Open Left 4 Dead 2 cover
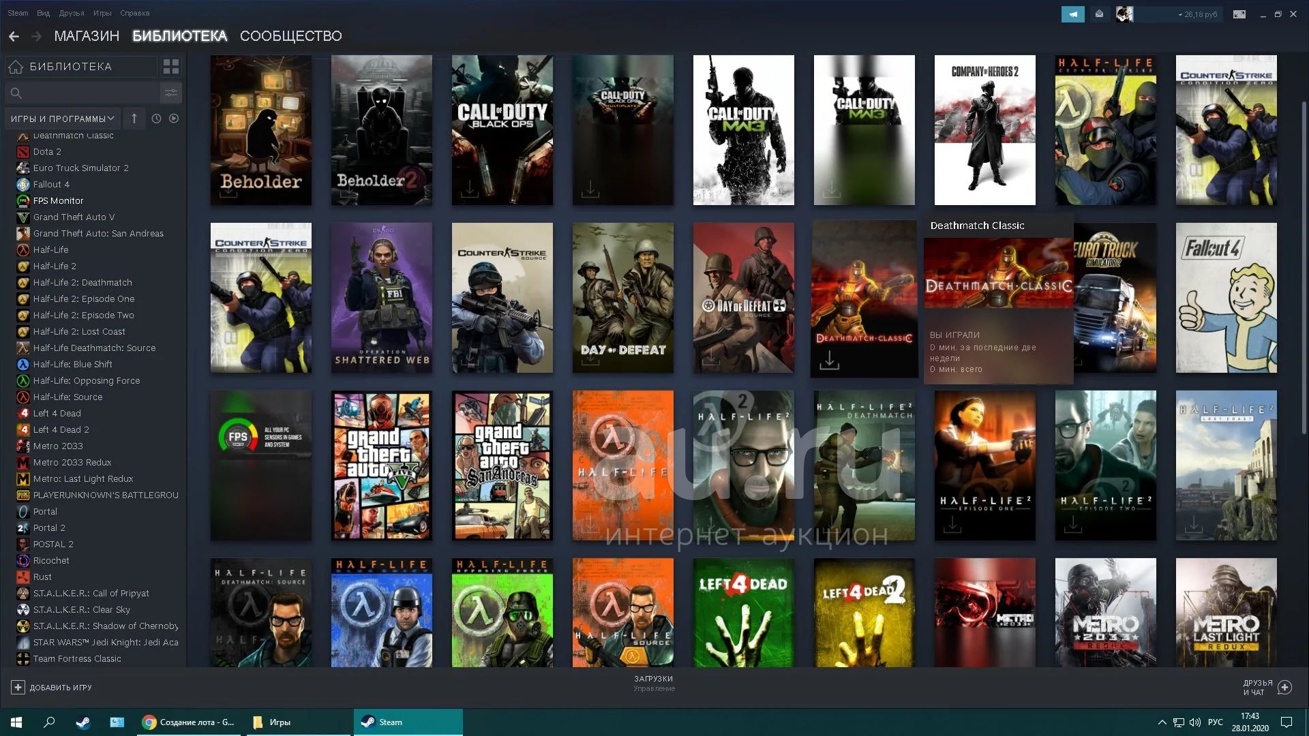 [864, 613]
